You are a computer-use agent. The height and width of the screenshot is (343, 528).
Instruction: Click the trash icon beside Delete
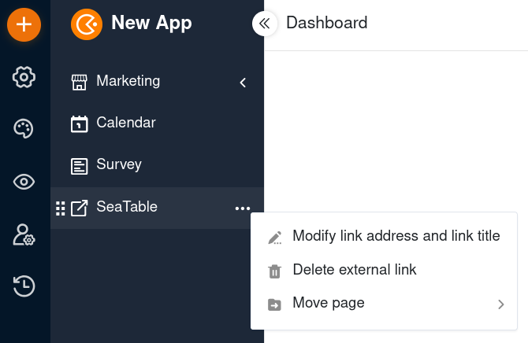[274, 271]
